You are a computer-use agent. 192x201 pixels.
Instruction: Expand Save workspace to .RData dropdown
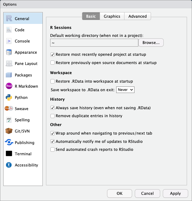(125, 89)
